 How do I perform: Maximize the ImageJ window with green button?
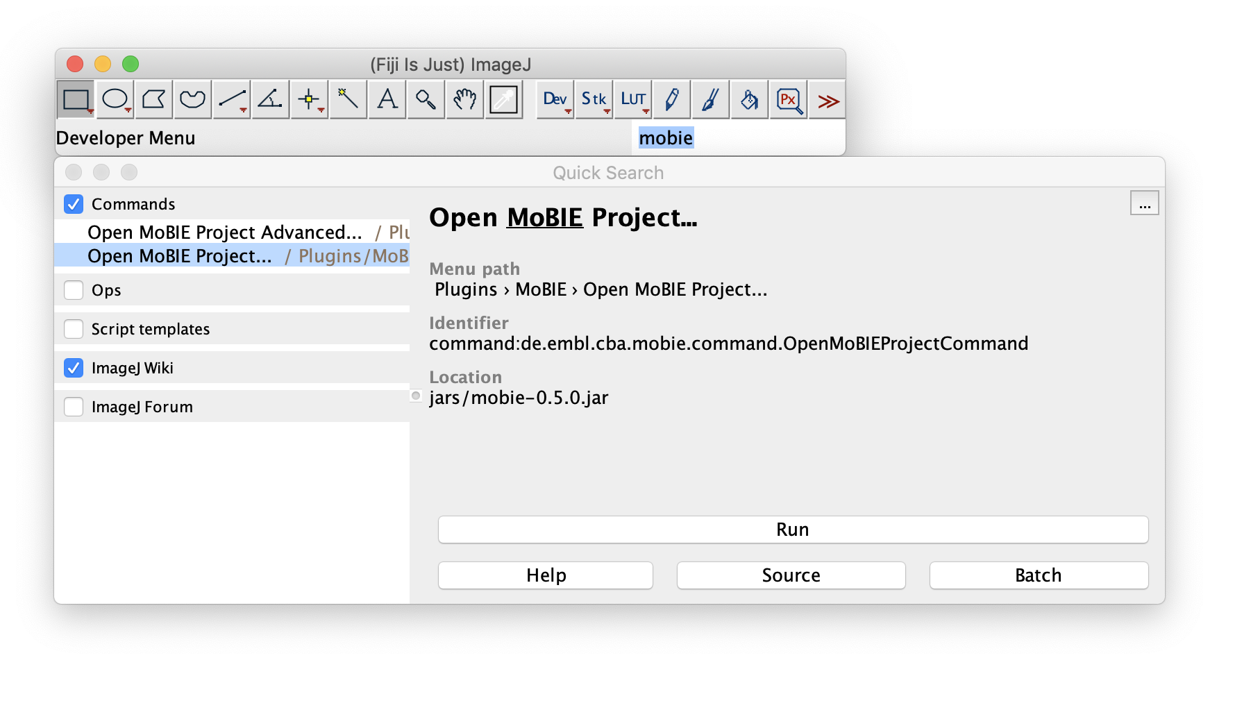point(131,64)
